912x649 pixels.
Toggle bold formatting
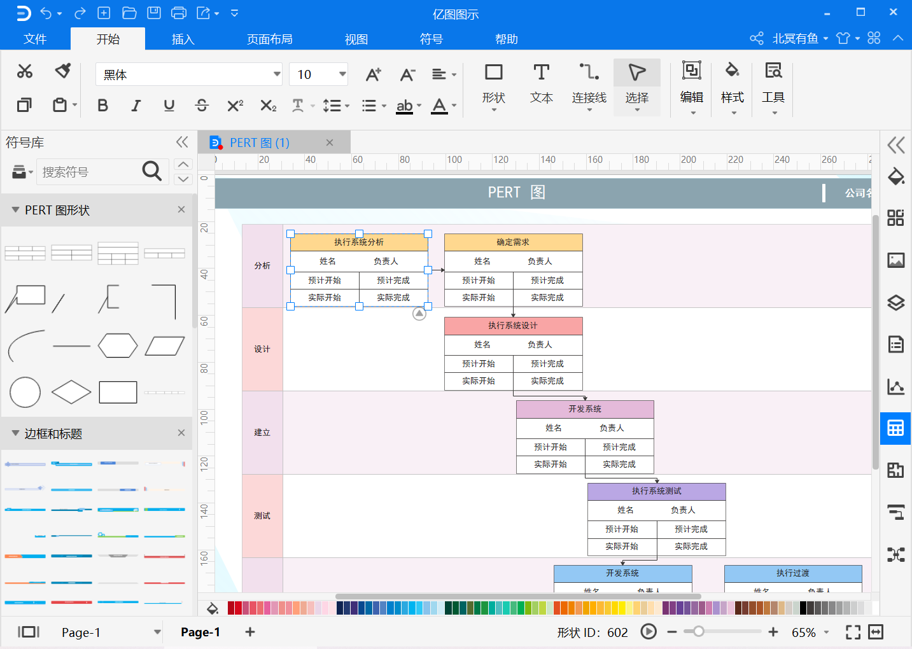pyautogui.click(x=102, y=106)
